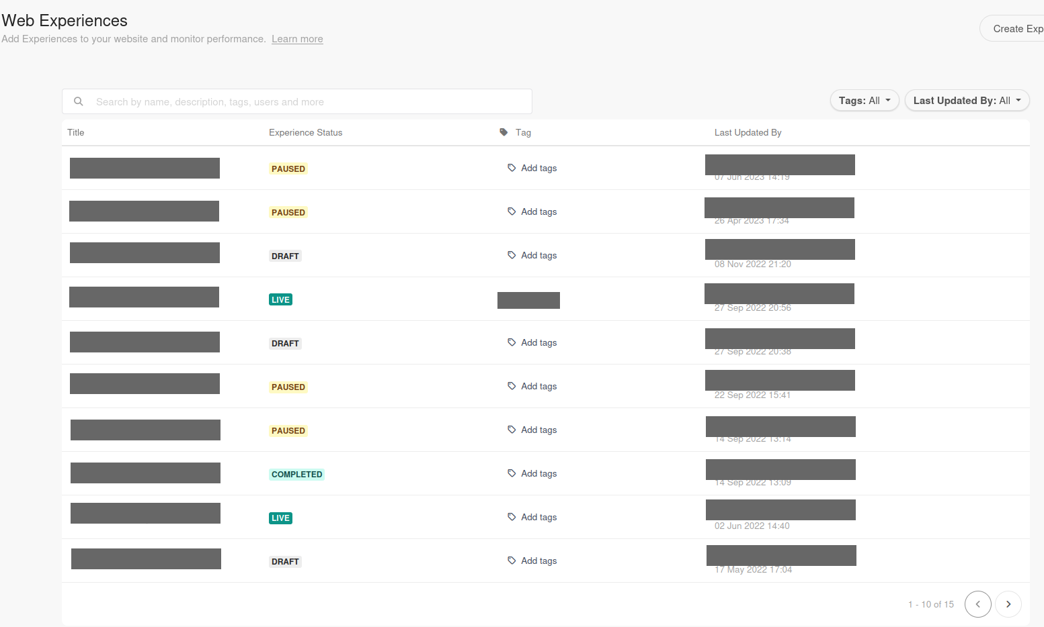Click the 22 Sep 2022 15:41 timestamp
The height and width of the screenshot is (627, 1044).
pyautogui.click(x=752, y=395)
